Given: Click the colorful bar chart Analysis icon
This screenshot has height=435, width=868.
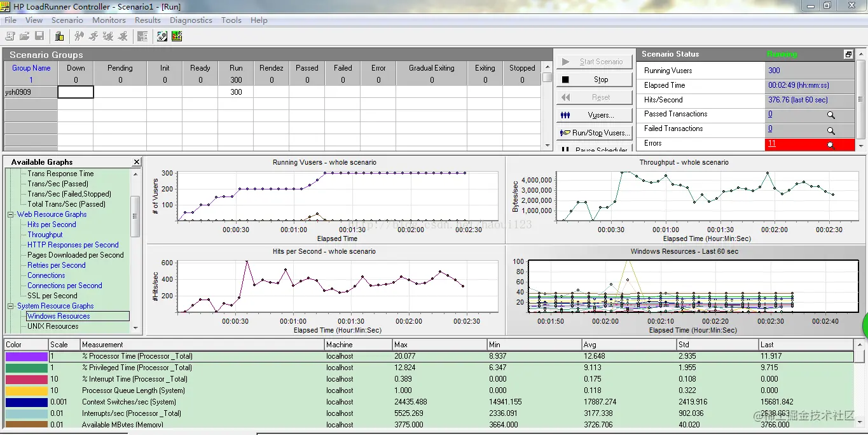Looking at the screenshot, I should pyautogui.click(x=177, y=36).
